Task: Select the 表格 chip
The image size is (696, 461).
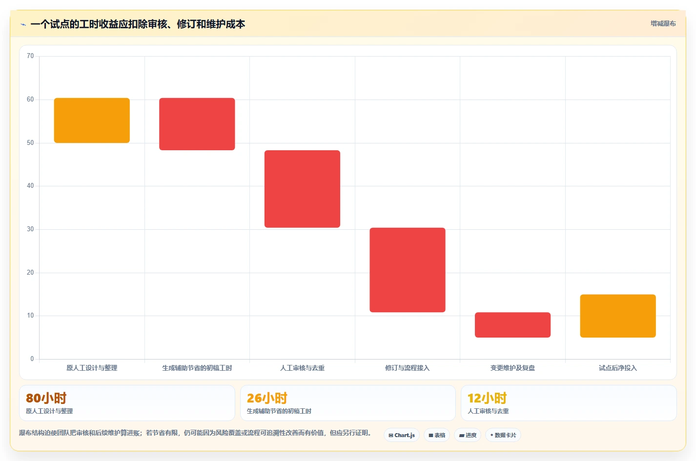Action: 437,435
